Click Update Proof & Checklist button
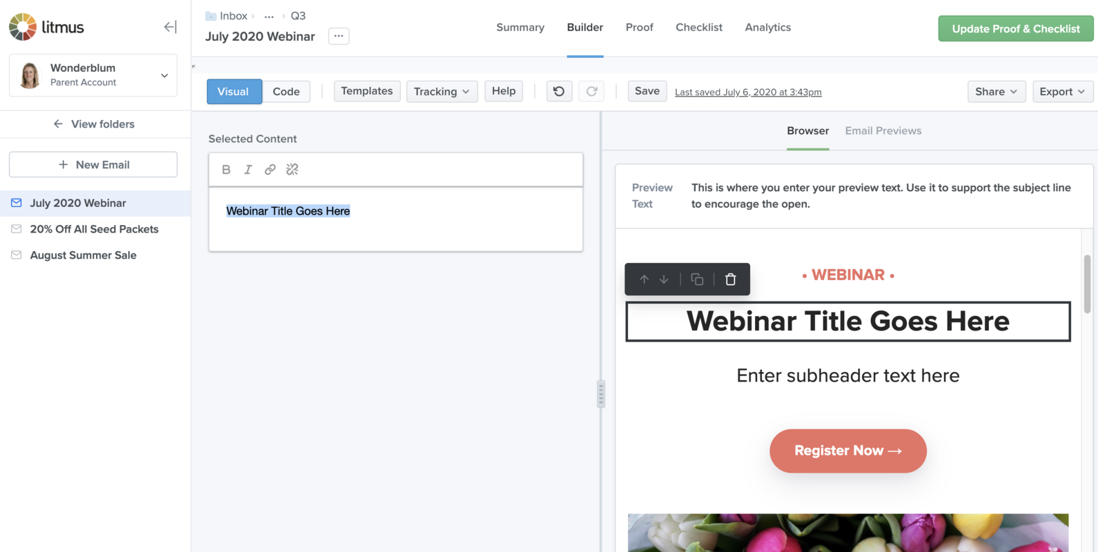 (1016, 29)
